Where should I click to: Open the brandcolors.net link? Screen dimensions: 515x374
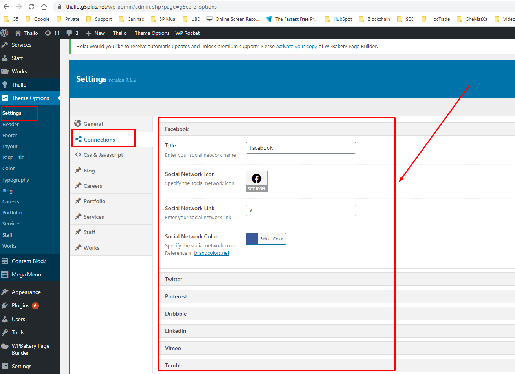click(x=212, y=253)
